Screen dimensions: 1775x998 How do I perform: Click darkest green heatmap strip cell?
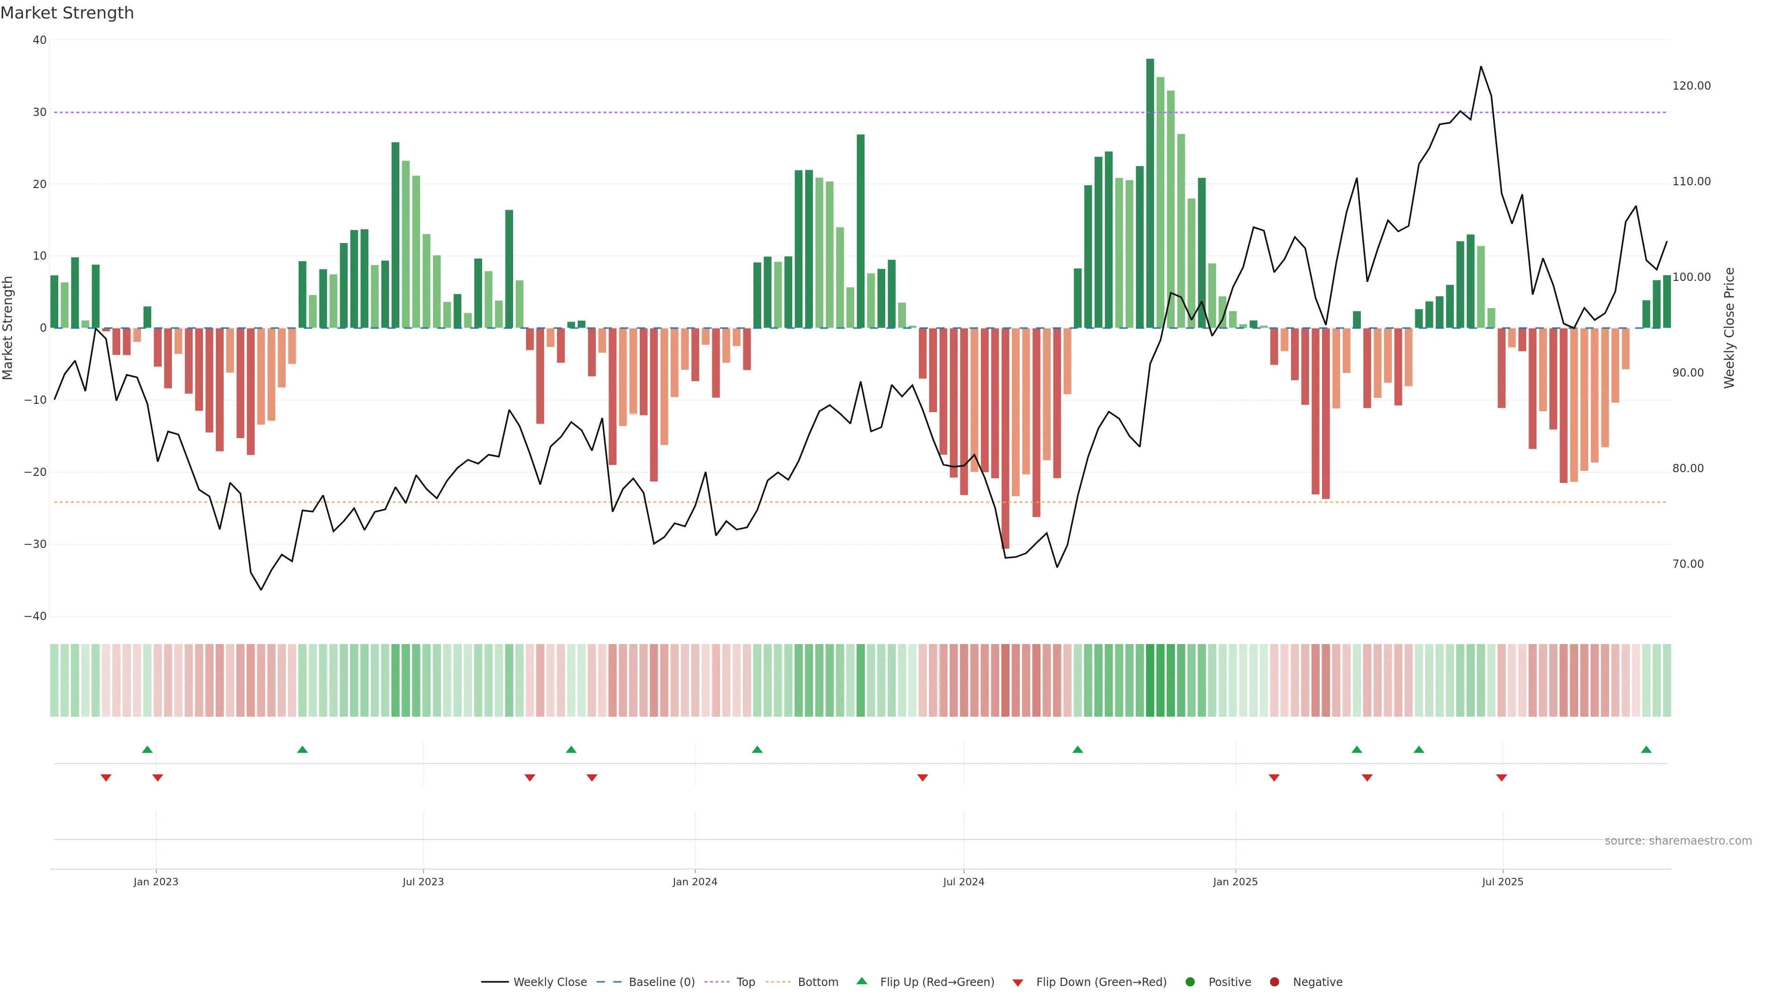[1150, 681]
